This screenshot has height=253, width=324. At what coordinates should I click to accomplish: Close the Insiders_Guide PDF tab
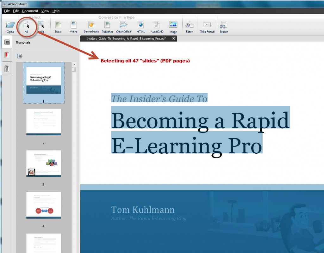point(174,38)
